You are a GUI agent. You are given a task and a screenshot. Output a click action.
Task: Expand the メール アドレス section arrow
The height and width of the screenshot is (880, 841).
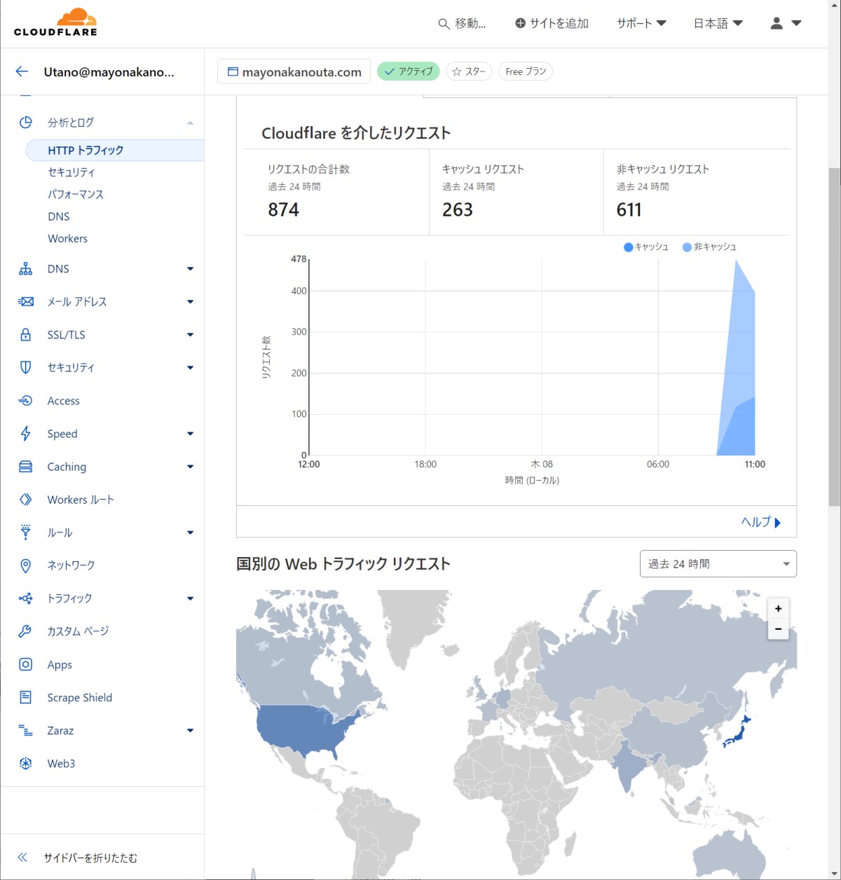point(190,302)
